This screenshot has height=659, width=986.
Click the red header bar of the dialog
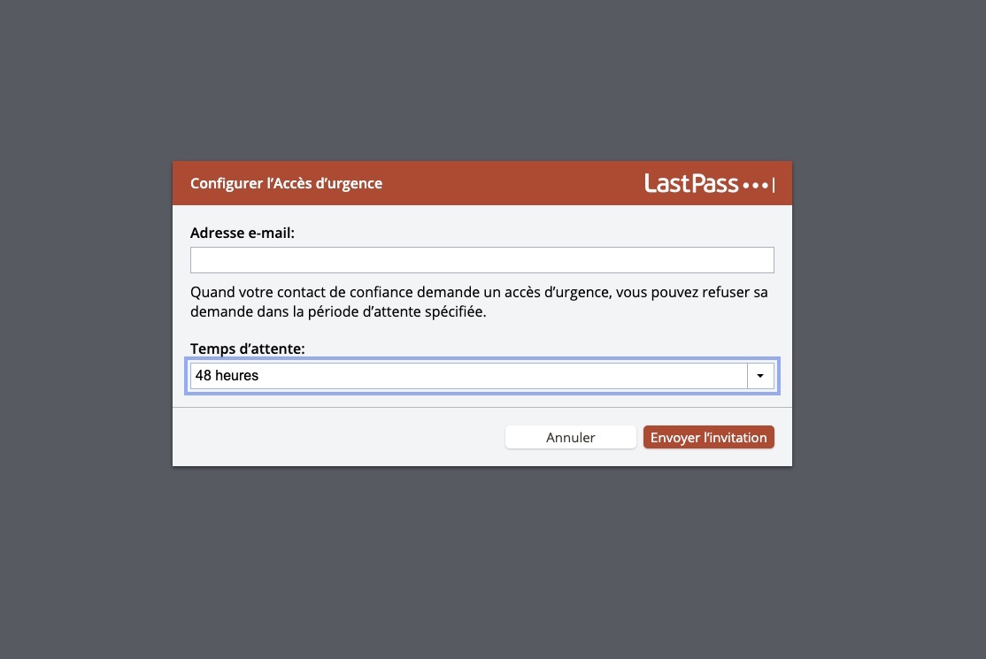click(x=481, y=183)
